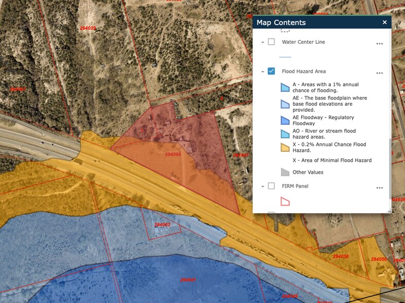Collapse the Water Center Line legend arrow
The height and width of the screenshot is (303, 405).
pos(262,42)
